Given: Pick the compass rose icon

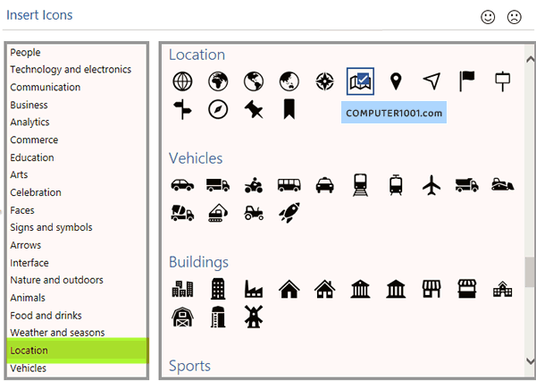Looking at the screenshot, I should (324, 81).
